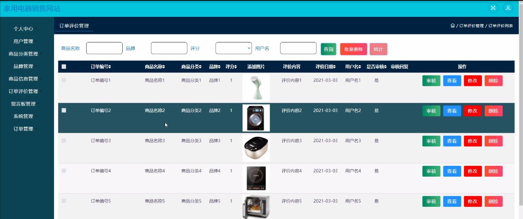The image size is (523, 219).
Task: Click 修改 for 订单编号1
Action: [473, 81]
